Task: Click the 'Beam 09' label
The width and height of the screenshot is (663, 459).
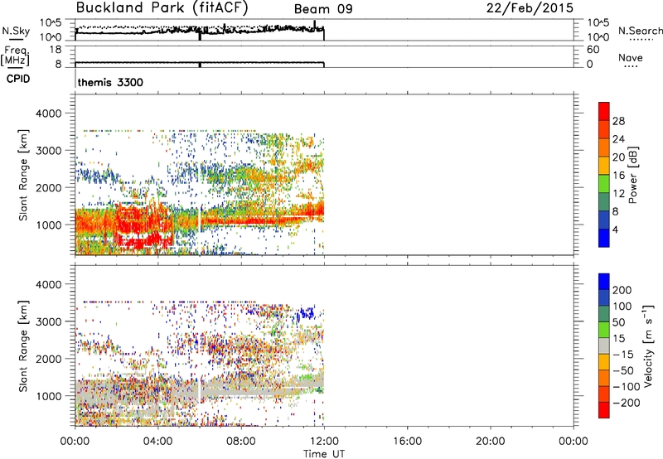Action: [323, 9]
